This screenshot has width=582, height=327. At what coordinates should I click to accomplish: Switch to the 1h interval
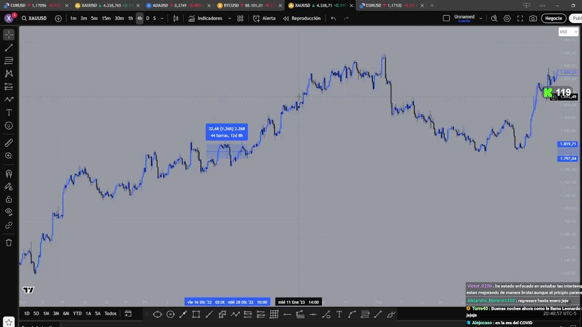[x=130, y=18]
